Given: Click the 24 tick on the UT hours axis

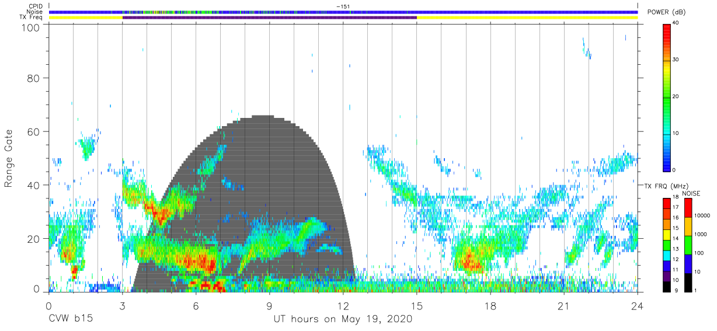Looking at the screenshot, I should click(x=637, y=306).
